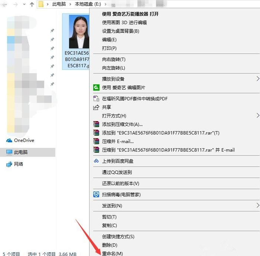Click the E9C31AE56 file name label
Viewport: 260px width, 256px height.
pyautogui.click(x=77, y=59)
